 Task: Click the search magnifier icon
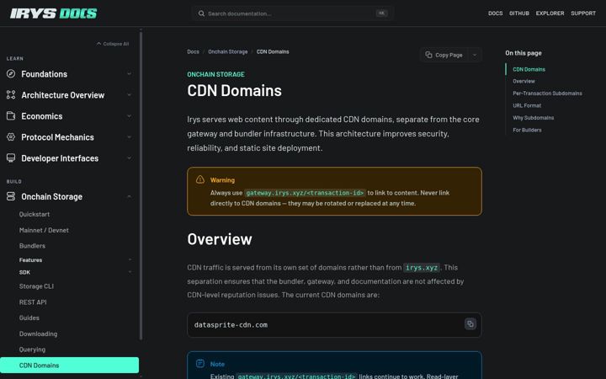[x=201, y=13]
